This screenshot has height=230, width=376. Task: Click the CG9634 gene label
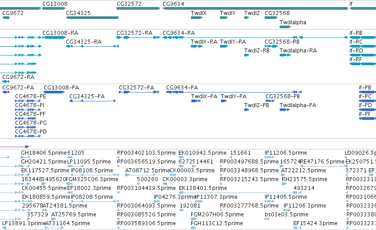(x=173, y=4)
